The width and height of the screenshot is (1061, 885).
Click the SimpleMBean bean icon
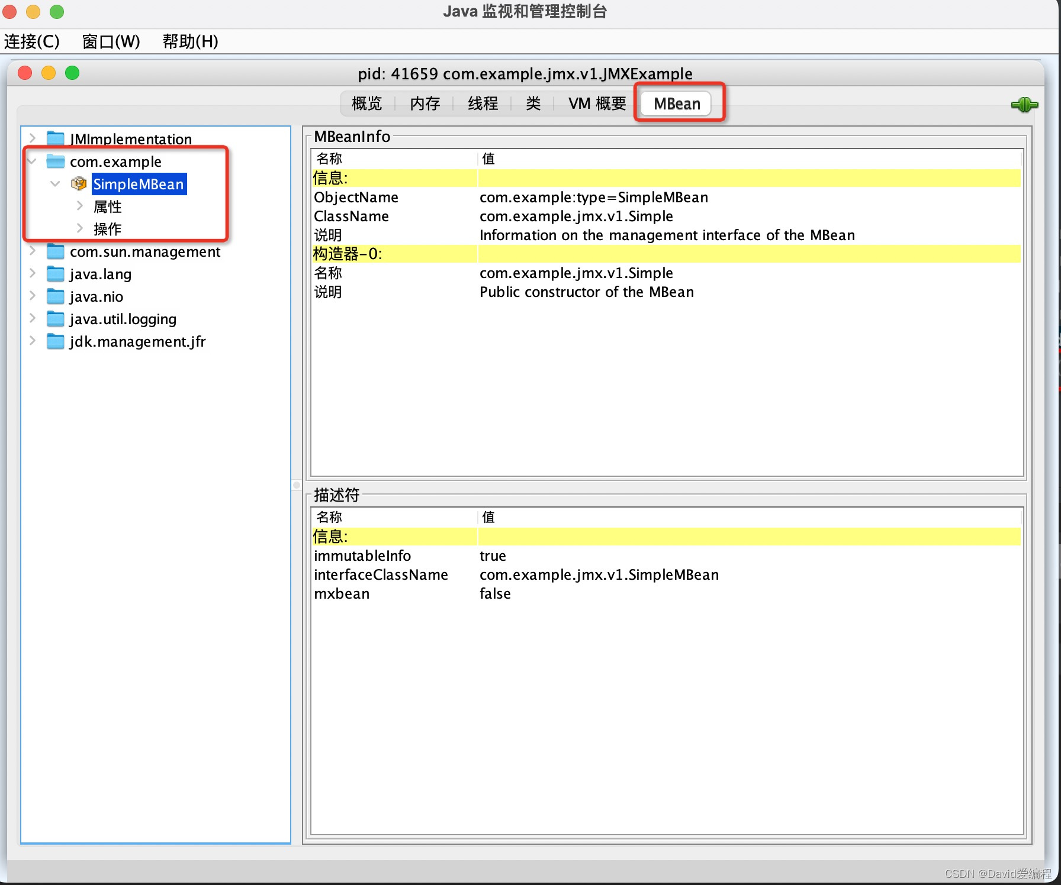[x=79, y=184]
